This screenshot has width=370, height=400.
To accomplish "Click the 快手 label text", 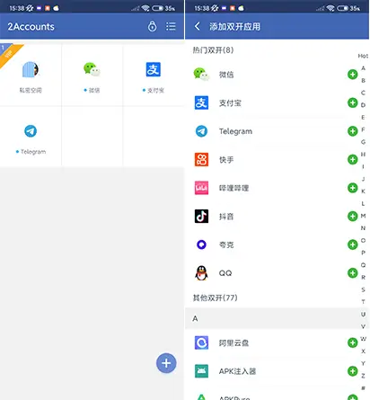I will coord(226,160).
